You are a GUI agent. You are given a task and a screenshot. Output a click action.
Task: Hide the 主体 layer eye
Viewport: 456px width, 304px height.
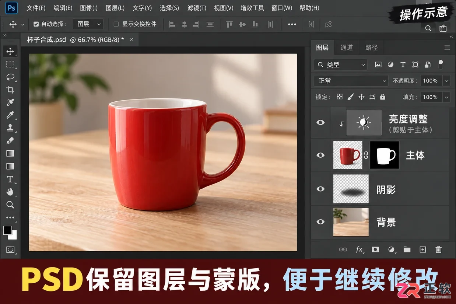[320, 155]
